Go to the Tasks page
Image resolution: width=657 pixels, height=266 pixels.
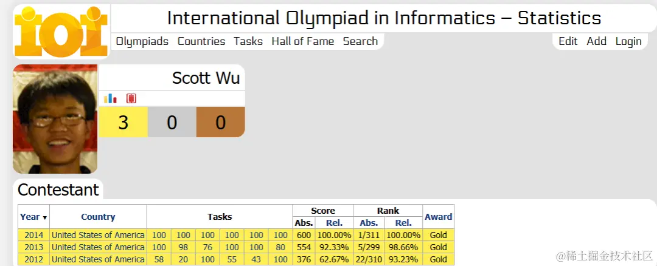point(248,41)
